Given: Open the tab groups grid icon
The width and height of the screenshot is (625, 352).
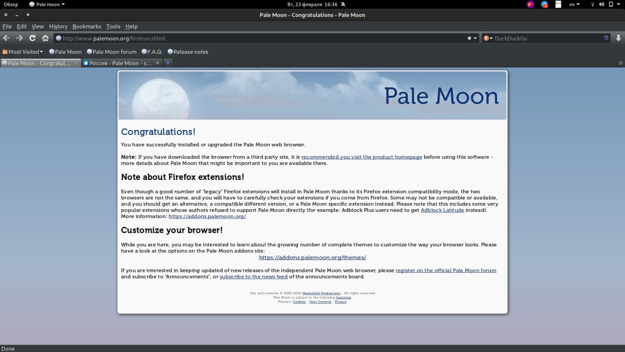Looking at the screenshot, I should [x=621, y=63].
